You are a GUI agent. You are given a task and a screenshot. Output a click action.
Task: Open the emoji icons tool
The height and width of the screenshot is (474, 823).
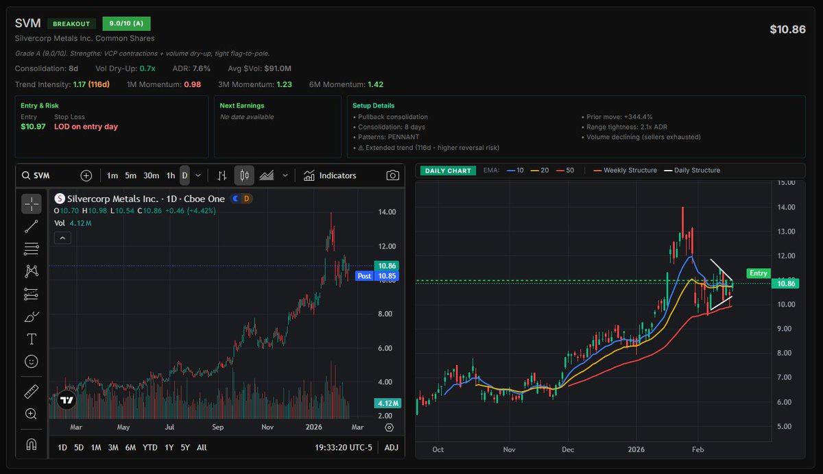click(x=32, y=362)
